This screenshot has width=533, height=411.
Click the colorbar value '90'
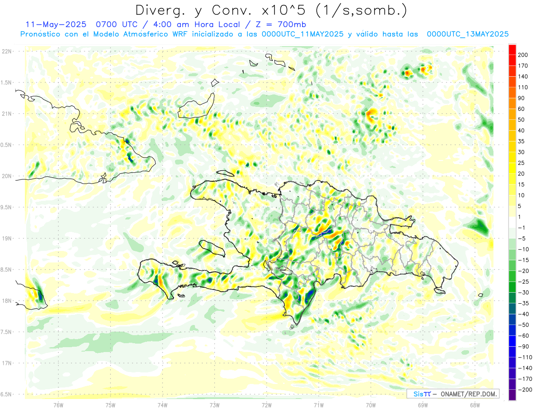pyautogui.click(x=521, y=98)
